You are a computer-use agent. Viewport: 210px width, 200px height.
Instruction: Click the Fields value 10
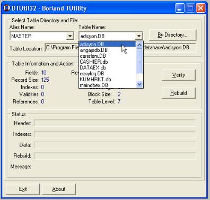click(x=44, y=73)
